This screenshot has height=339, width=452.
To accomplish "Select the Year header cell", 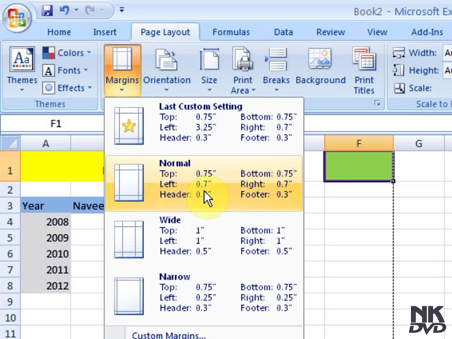I will pos(46,206).
